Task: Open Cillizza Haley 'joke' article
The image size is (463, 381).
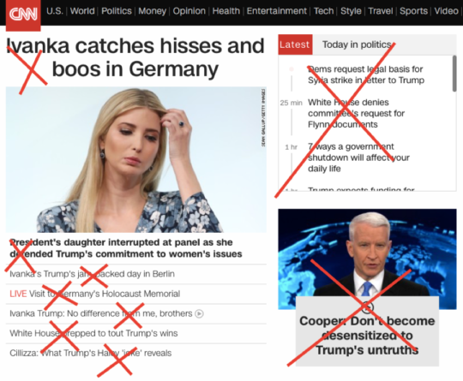Action: [x=90, y=353]
